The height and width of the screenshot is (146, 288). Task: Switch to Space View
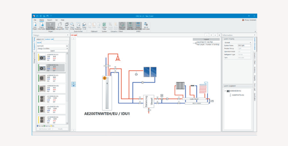[67, 26]
